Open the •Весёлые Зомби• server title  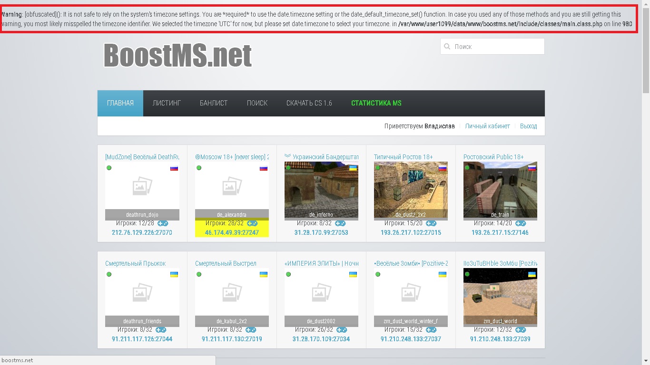(411, 263)
